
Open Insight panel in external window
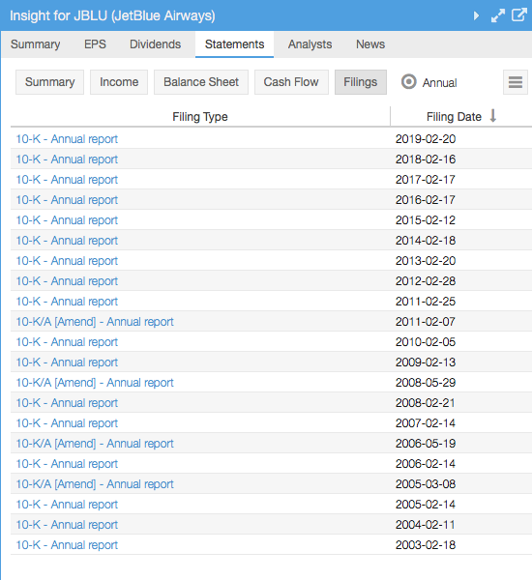(519, 15)
